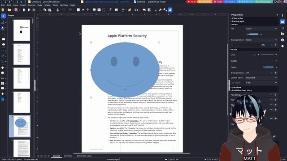Open the area Transparency None dropdown
Image resolution: width=287 pixels, height=161 pixels.
pos(261,40)
